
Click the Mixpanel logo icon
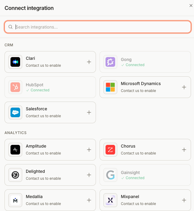[x=110, y=200]
